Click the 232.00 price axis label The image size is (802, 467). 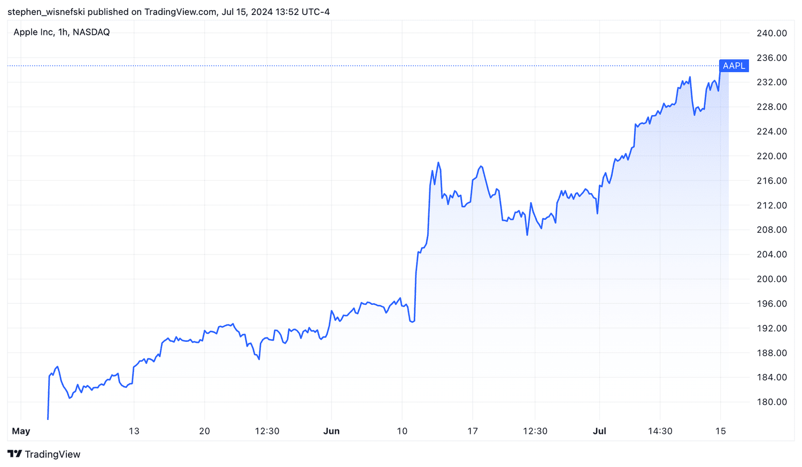pos(772,82)
